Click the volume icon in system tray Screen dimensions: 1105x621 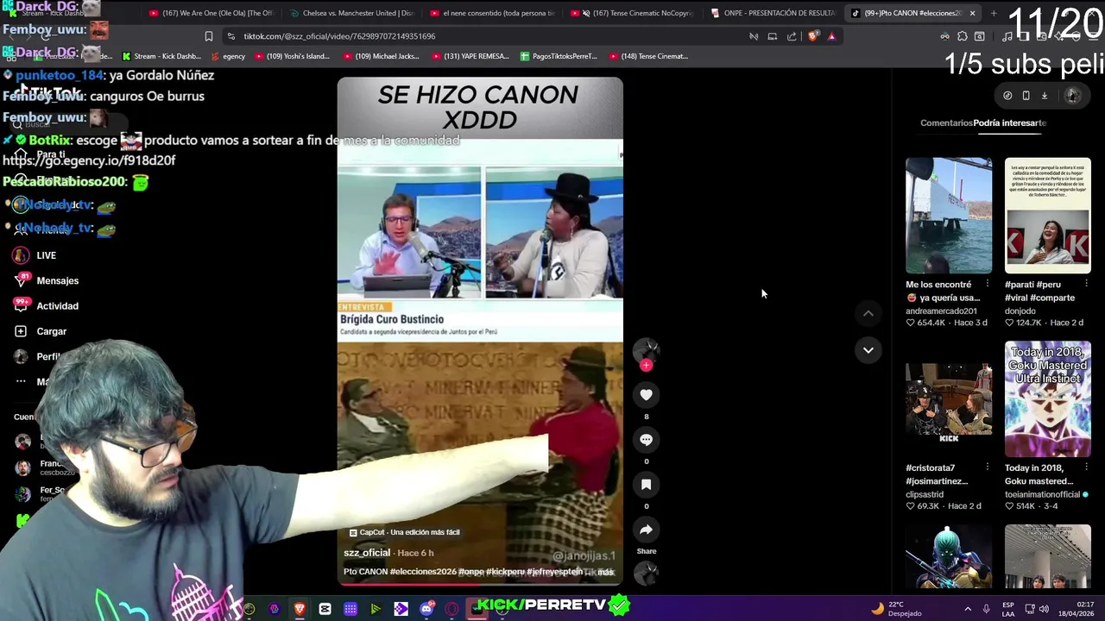tap(1044, 609)
